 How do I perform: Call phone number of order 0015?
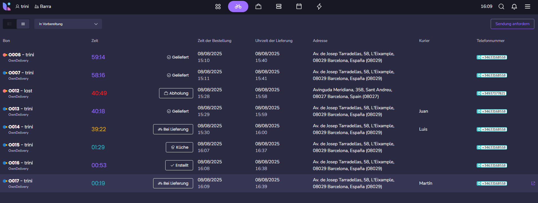click(x=492, y=148)
